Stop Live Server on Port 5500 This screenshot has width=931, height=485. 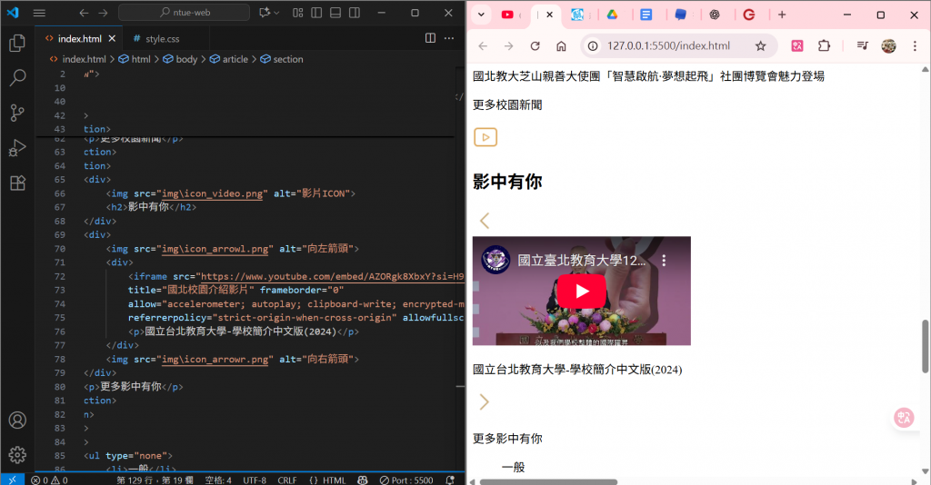pos(406,480)
